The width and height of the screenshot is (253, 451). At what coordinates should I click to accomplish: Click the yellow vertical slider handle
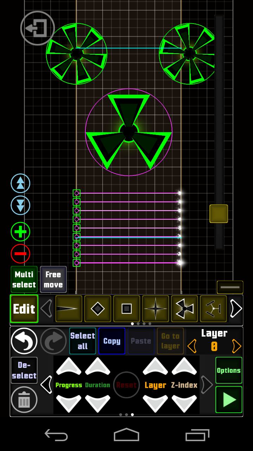[x=219, y=214]
